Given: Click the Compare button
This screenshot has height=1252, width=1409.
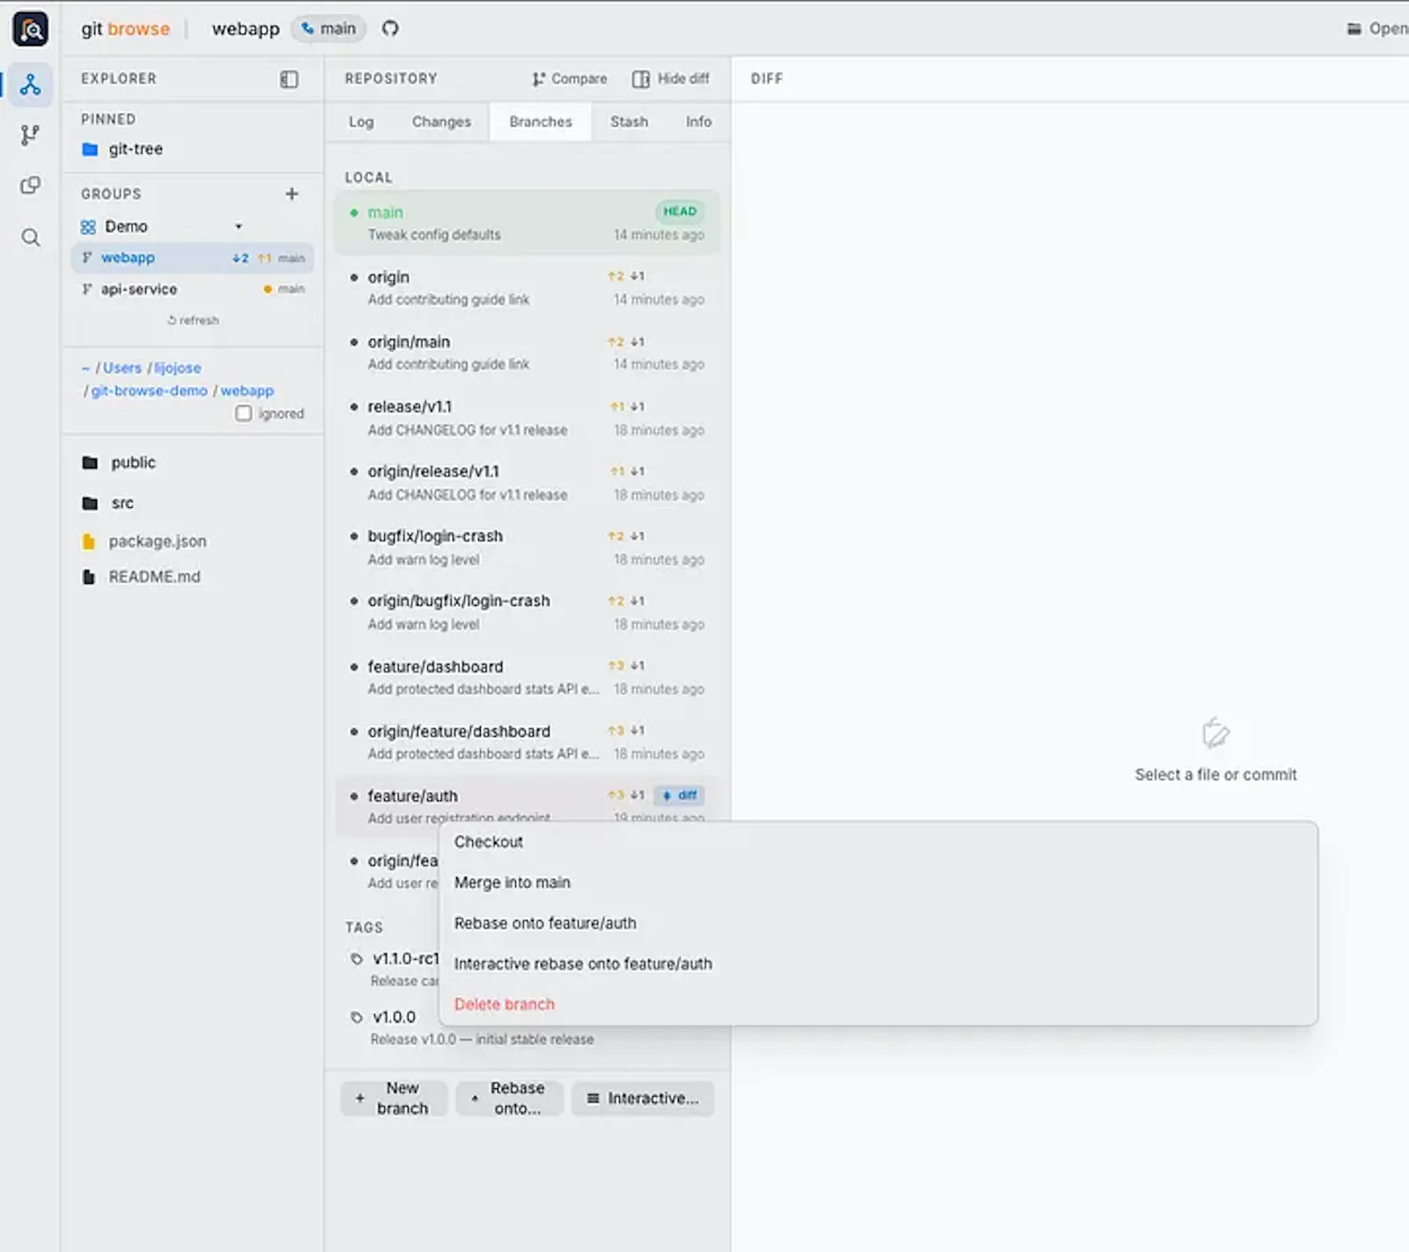Looking at the screenshot, I should point(569,78).
